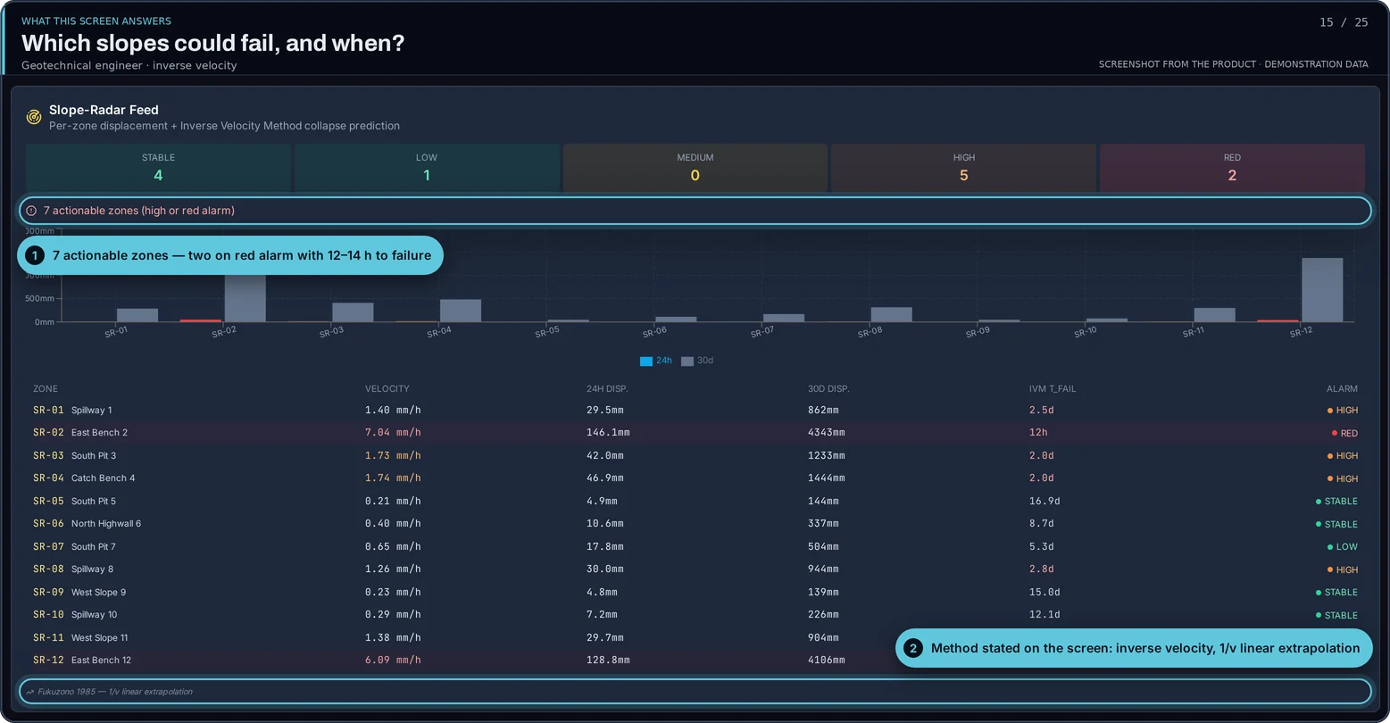Click the ZONE column header
The height and width of the screenshot is (723, 1390).
[x=46, y=388]
